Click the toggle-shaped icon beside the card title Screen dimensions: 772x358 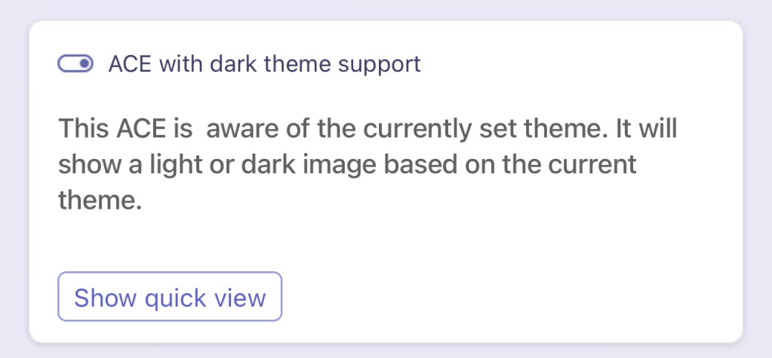point(75,64)
